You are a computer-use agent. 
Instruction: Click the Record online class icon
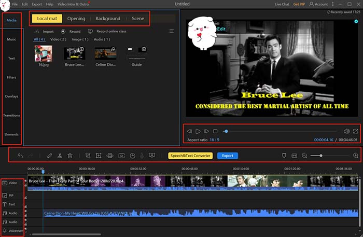[90, 31]
